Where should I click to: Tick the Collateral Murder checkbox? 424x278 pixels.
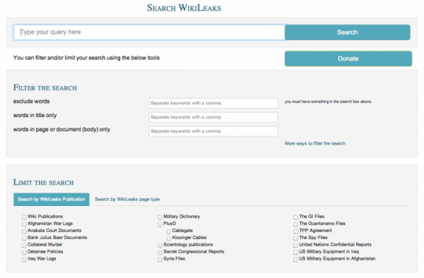tap(24, 246)
